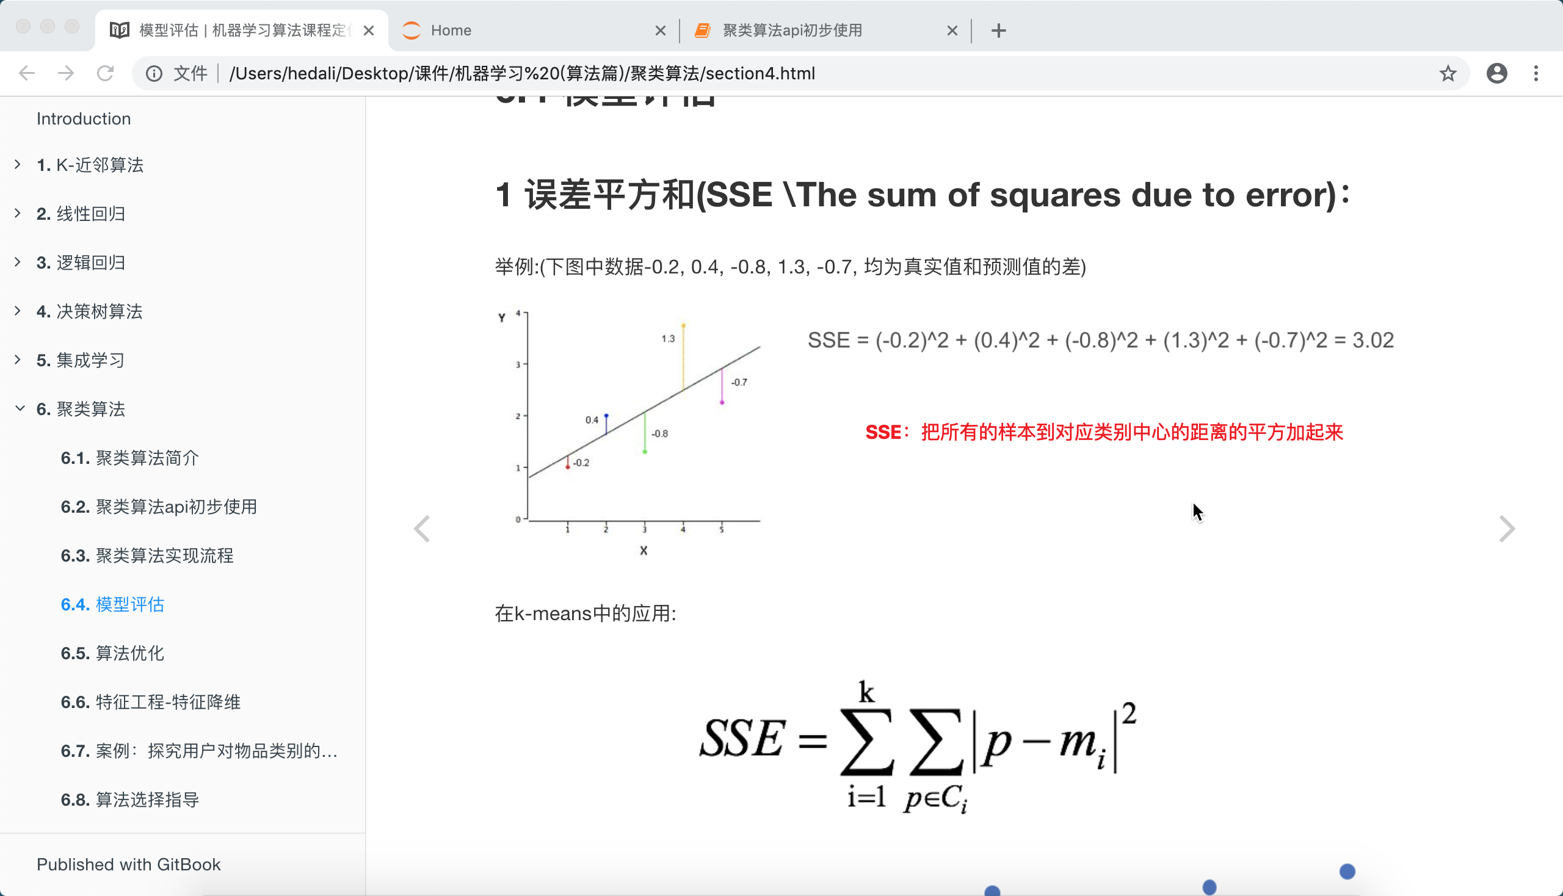The width and height of the screenshot is (1563, 896).
Task: Expand the 1. K-近邻算法 chapter
Action: click(18, 164)
